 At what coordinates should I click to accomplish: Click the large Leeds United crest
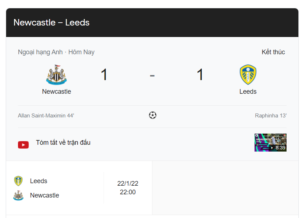pos(248,74)
